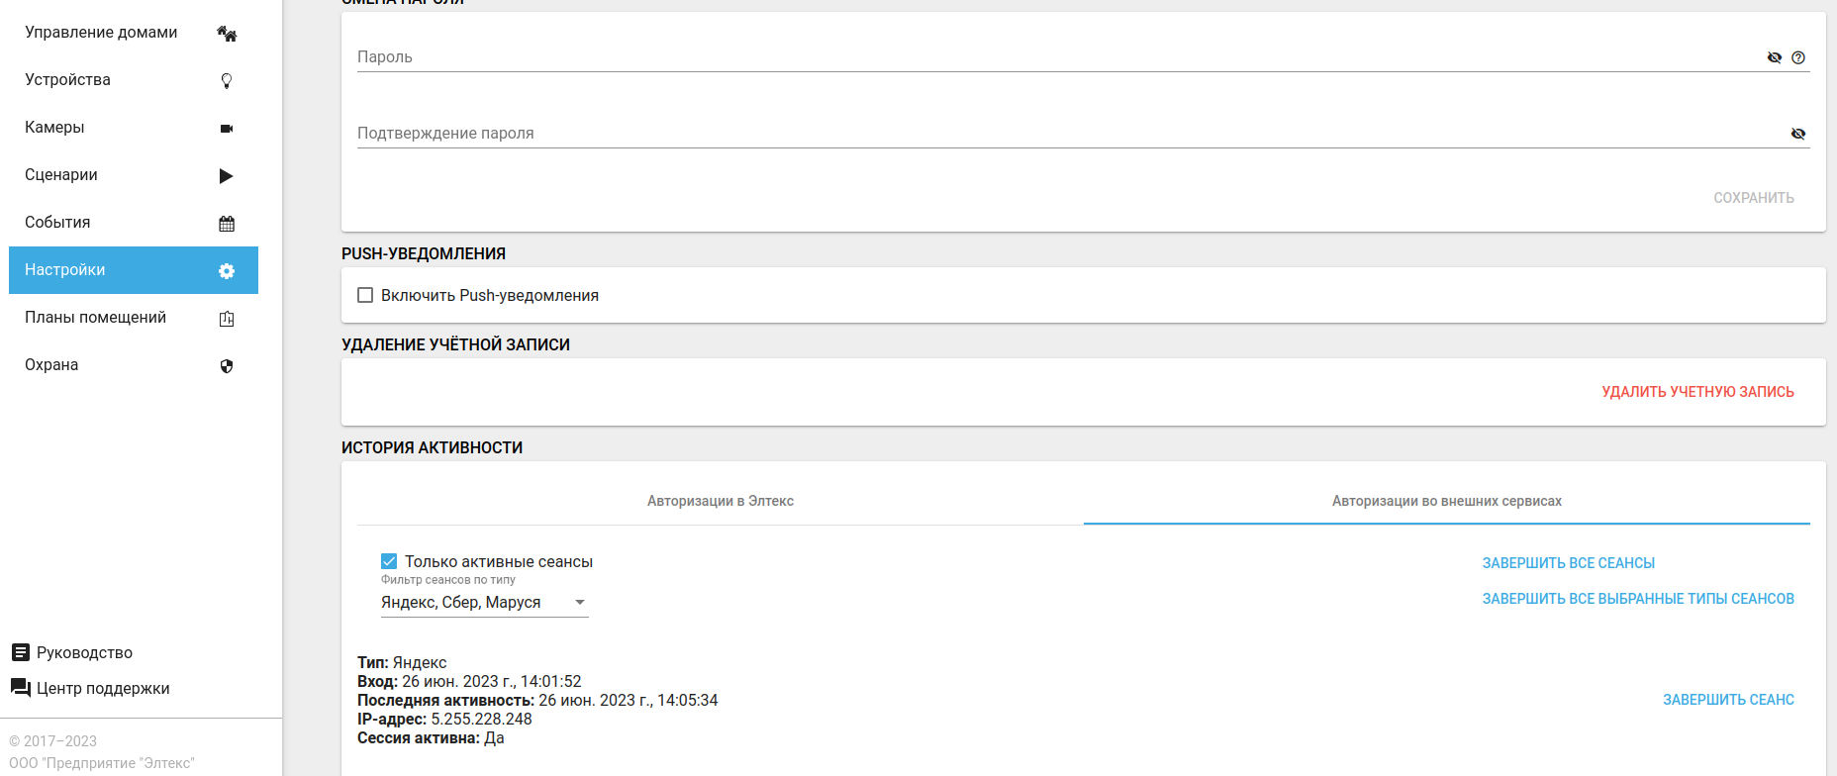This screenshot has width=1837, height=776.
Task: Click the camera icon in sidebar
Action: pyautogui.click(x=227, y=129)
